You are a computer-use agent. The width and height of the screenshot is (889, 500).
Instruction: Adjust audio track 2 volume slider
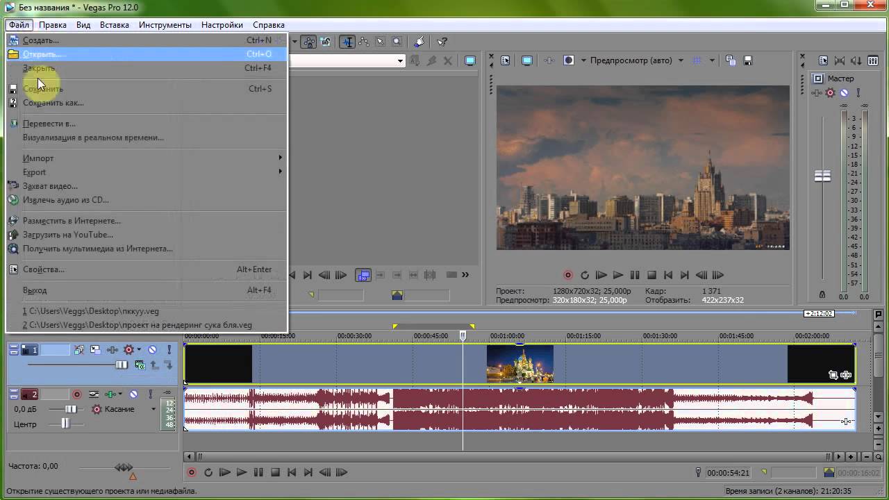(x=71, y=409)
